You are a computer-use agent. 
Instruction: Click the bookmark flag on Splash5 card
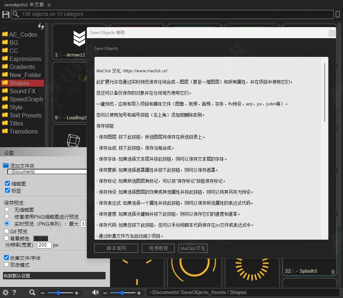(x=333, y=272)
